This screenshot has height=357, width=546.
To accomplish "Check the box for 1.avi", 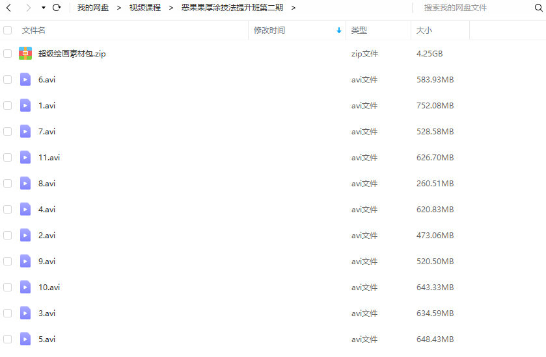I will tap(8, 106).
